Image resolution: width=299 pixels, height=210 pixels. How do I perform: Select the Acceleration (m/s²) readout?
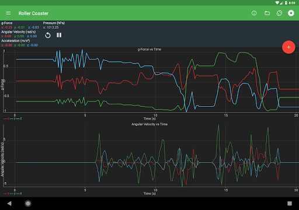(16, 41)
